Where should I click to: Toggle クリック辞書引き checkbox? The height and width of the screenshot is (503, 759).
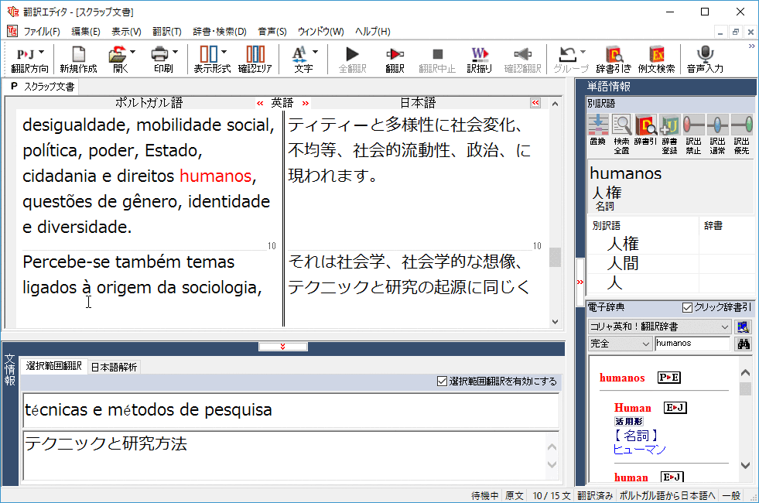(687, 307)
